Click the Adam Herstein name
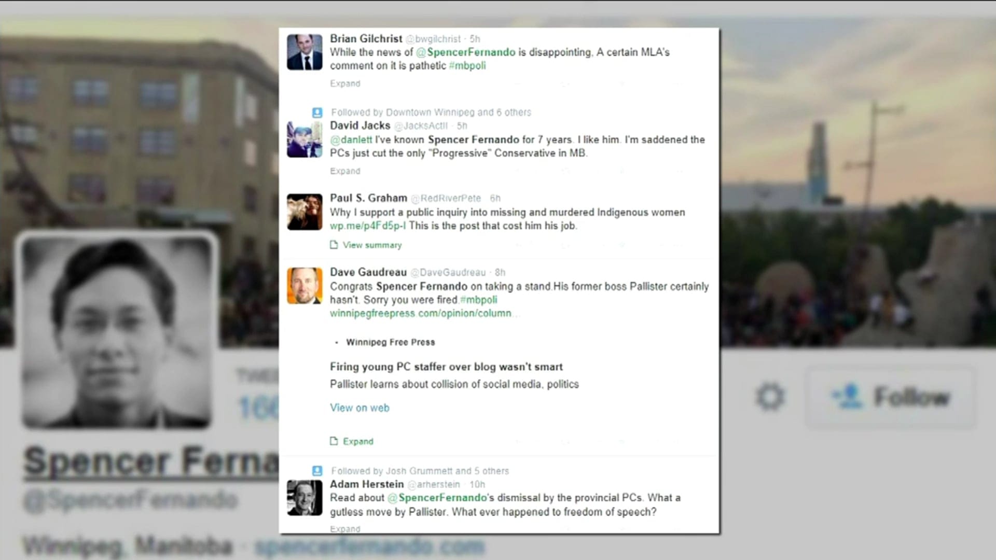 (367, 484)
